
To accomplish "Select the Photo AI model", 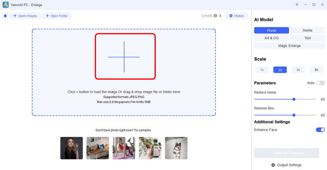I will pos(271,31).
